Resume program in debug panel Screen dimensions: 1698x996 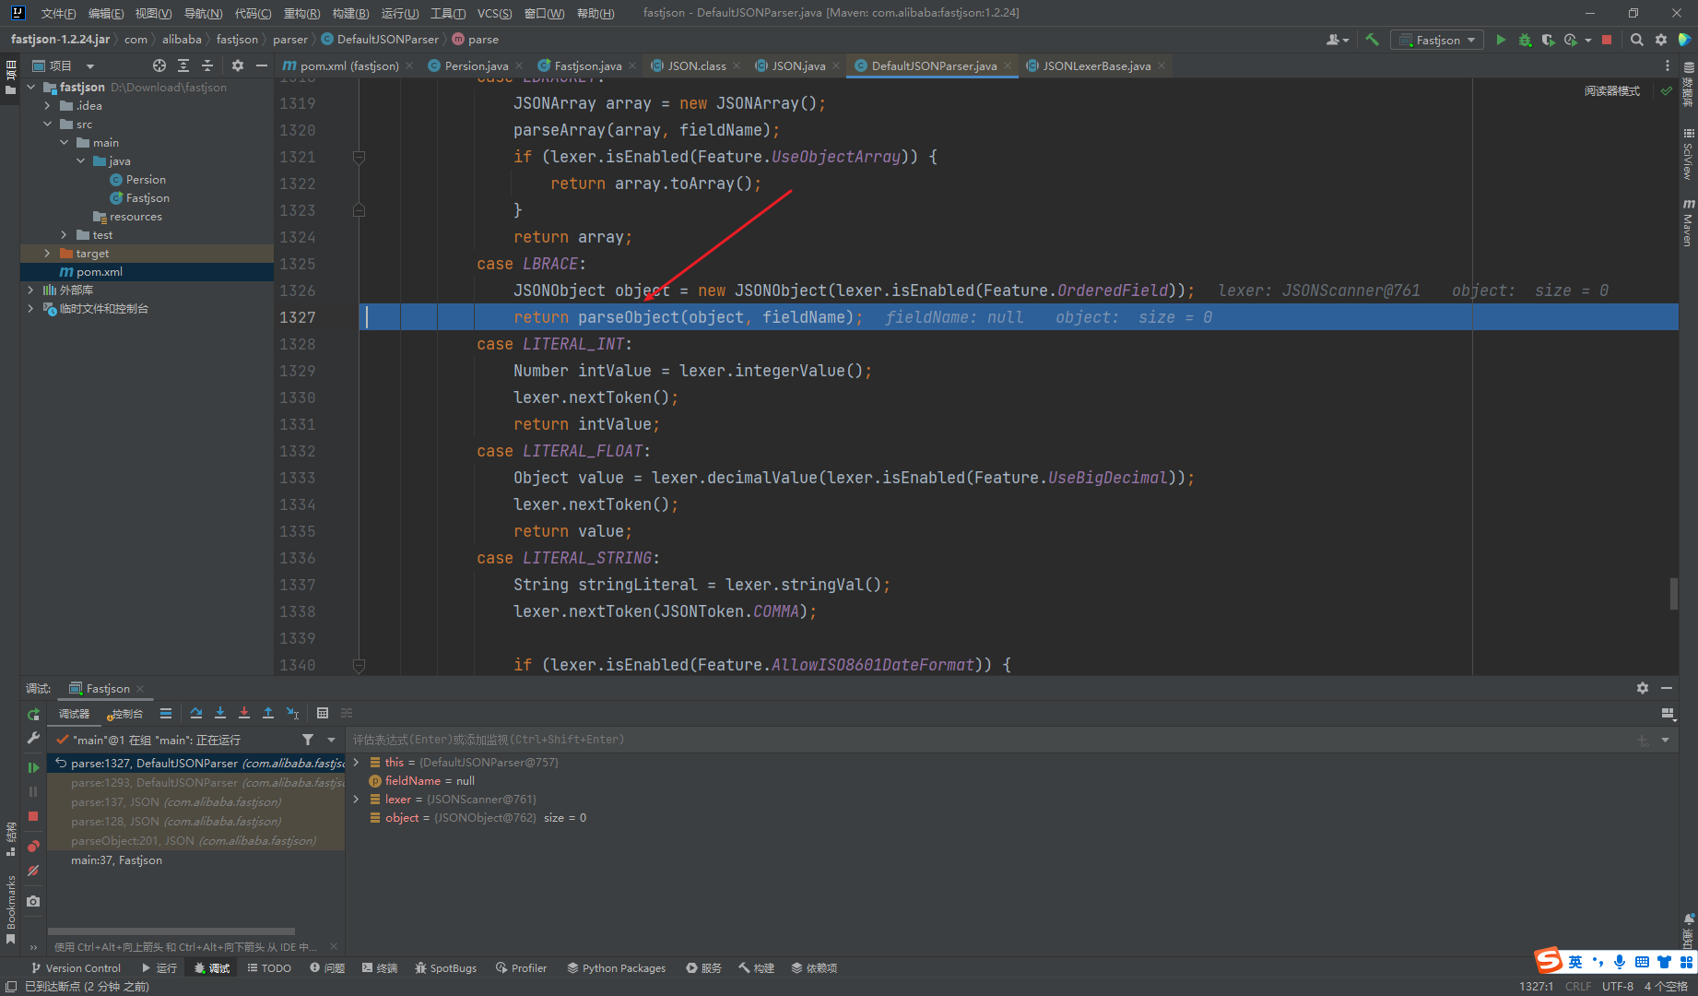coord(33,767)
